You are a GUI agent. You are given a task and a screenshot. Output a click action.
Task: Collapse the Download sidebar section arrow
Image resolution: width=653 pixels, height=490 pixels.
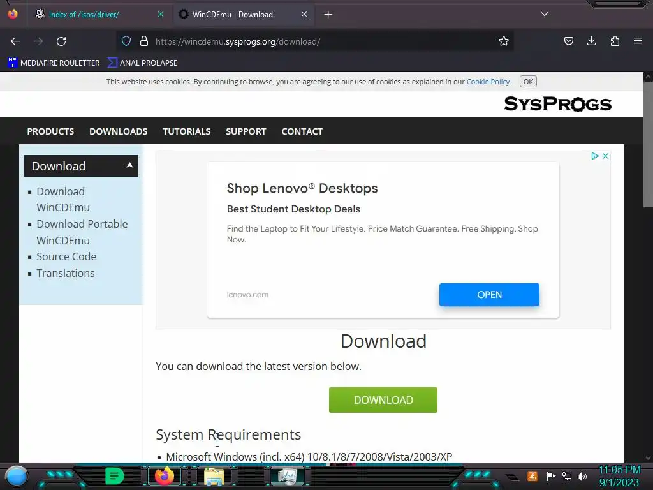tap(129, 165)
